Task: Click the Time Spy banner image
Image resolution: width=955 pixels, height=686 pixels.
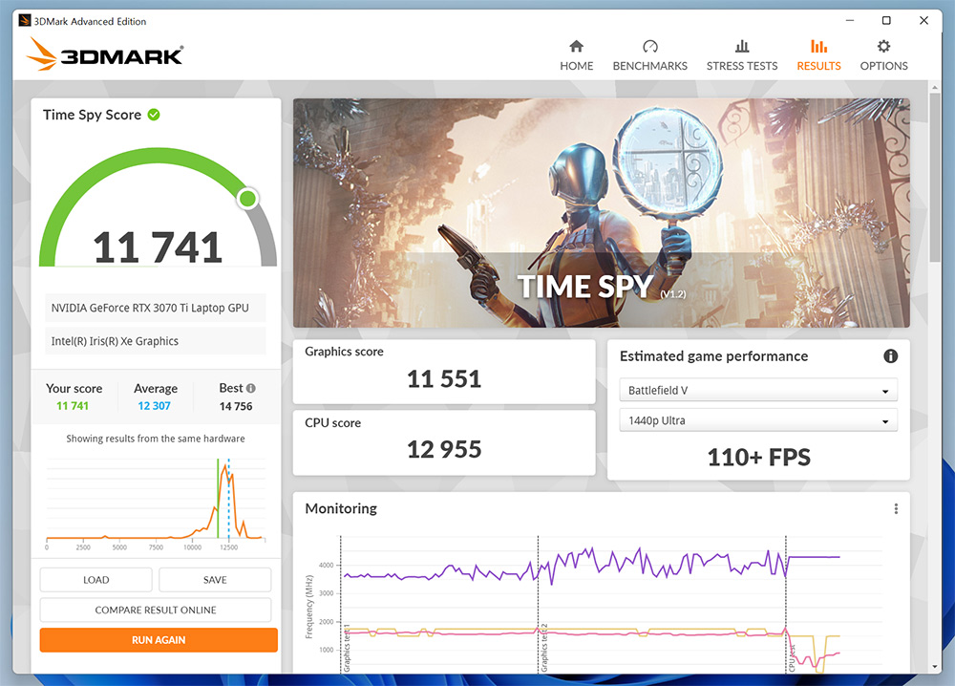Action: click(x=602, y=213)
